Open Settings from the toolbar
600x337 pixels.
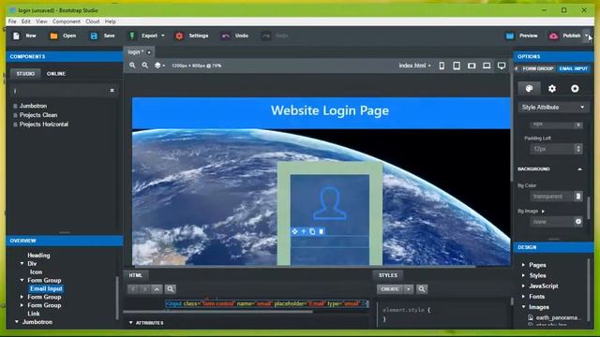(x=191, y=36)
